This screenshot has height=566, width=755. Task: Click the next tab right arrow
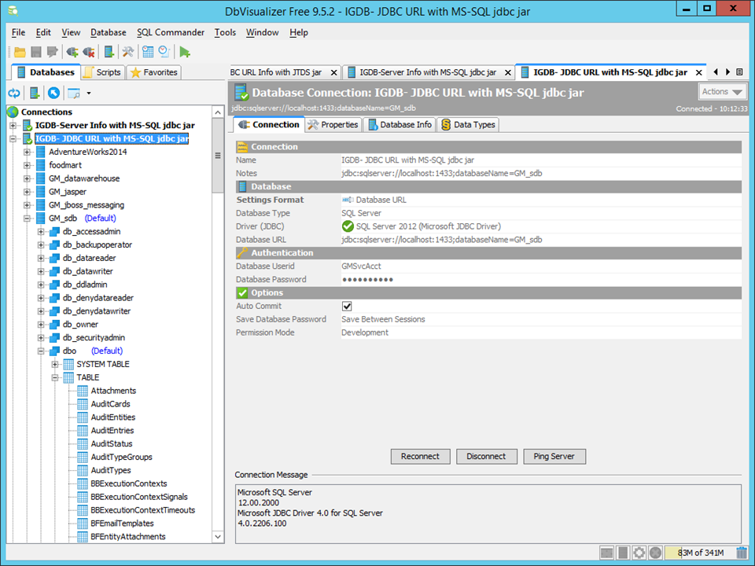(x=727, y=72)
